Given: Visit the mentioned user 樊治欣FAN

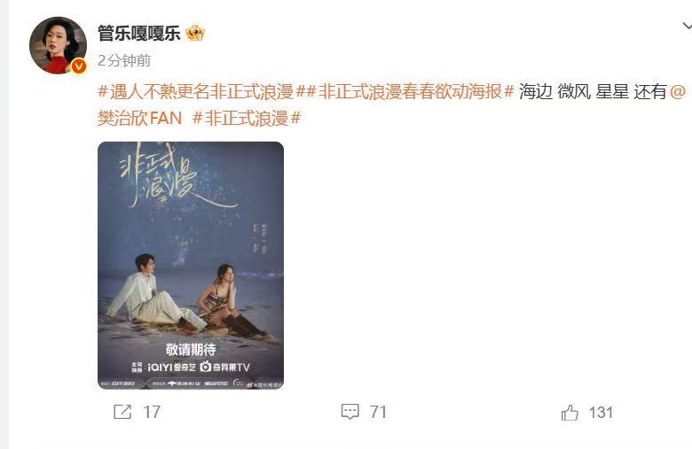Looking at the screenshot, I should tap(139, 118).
